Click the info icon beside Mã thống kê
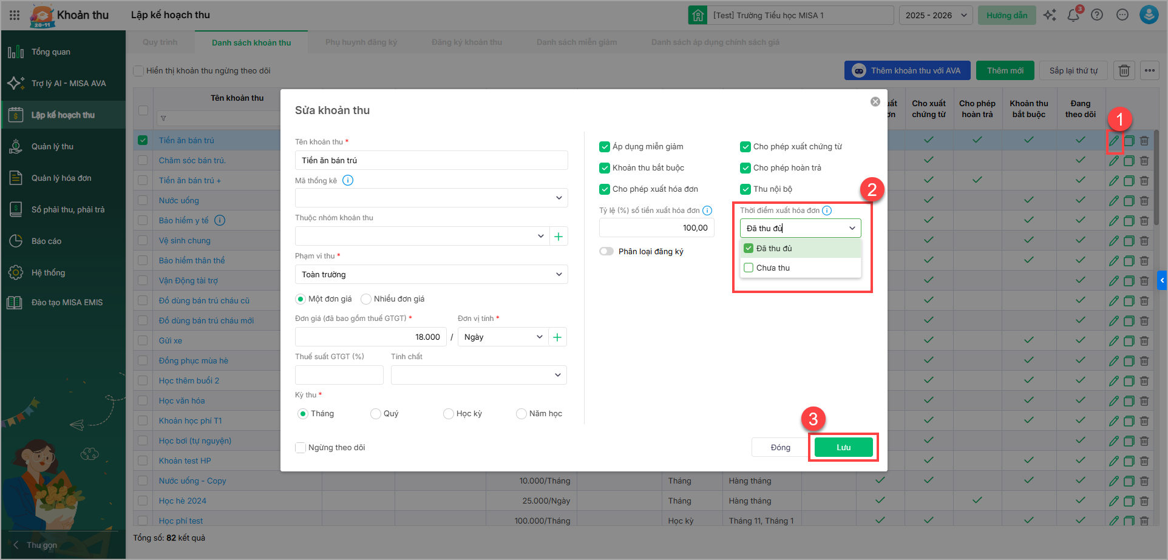The width and height of the screenshot is (1168, 560). (348, 180)
